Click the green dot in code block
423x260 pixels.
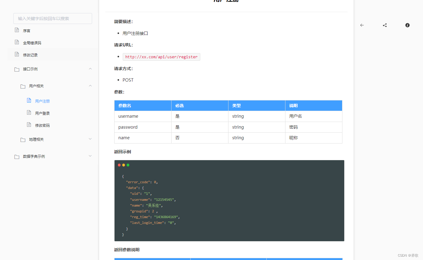tap(128, 165)
